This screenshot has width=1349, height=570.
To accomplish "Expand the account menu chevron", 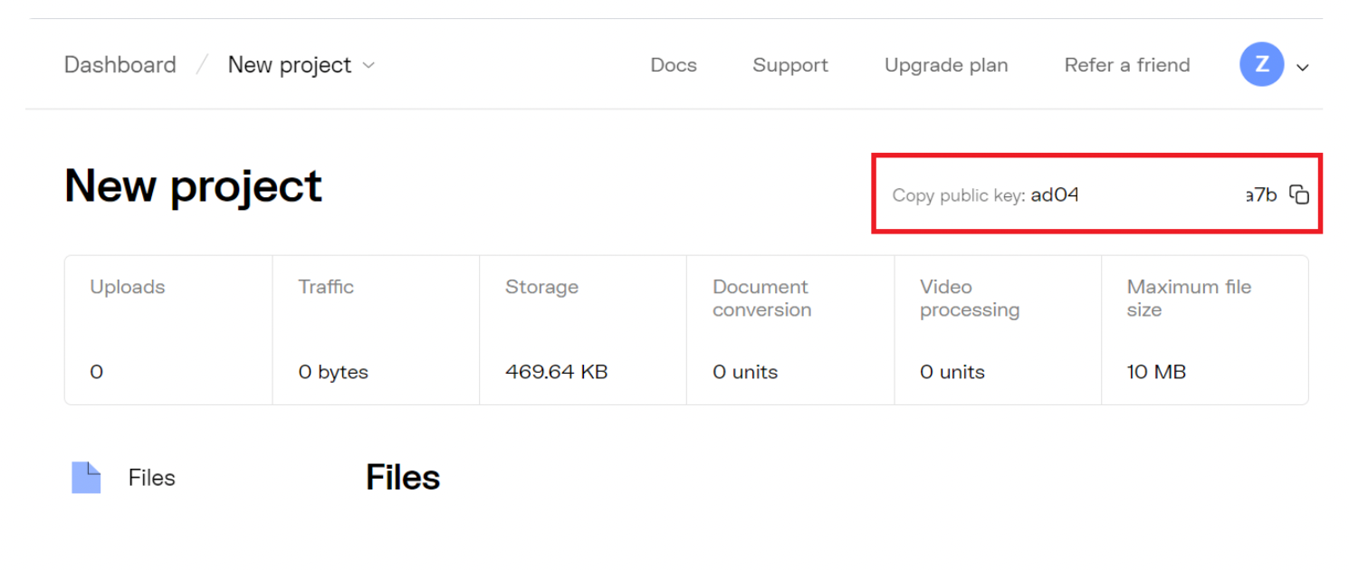I will (x=1303, y=67).
